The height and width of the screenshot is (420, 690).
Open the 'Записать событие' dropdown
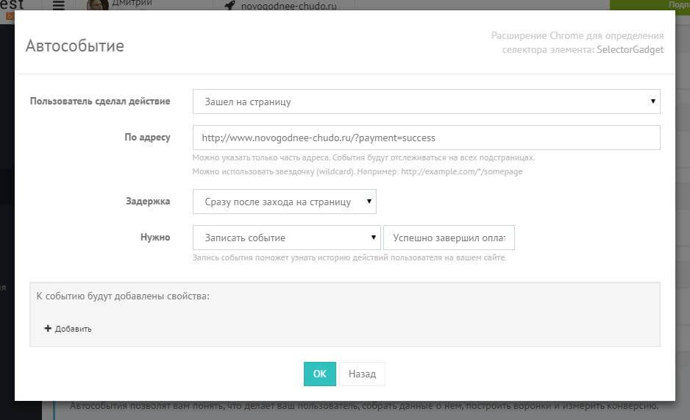click(286, 238)
